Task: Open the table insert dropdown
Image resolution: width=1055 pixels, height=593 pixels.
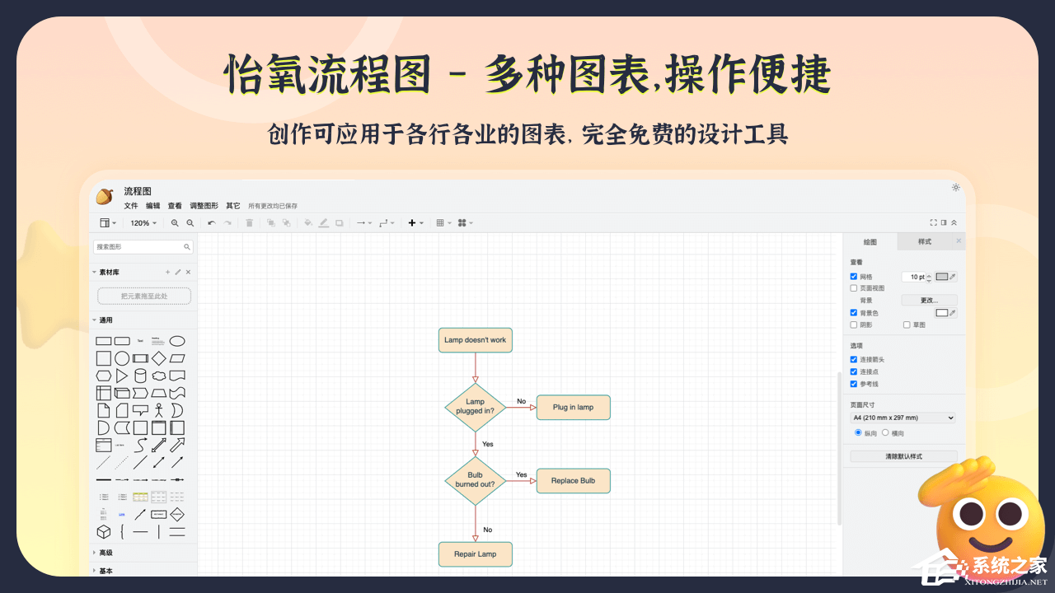Action: click(x=443, y=223)
